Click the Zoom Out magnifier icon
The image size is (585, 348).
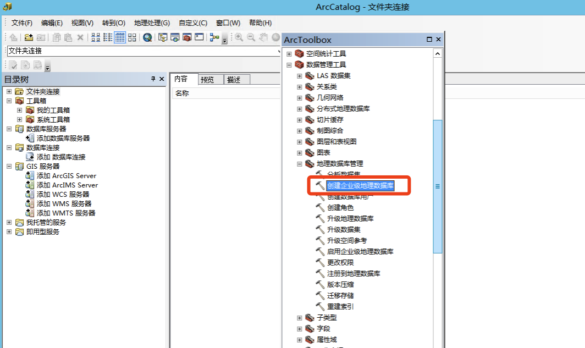click(251, 37)
